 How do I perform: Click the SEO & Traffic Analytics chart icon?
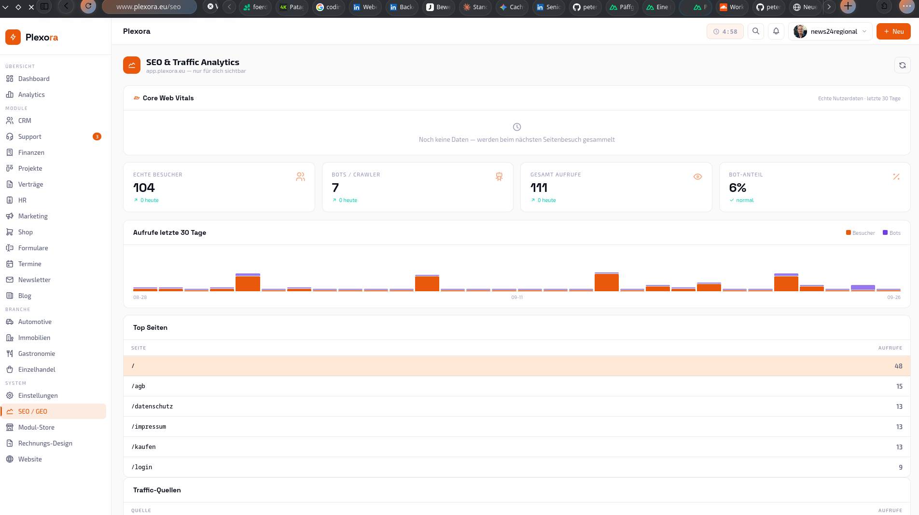[132, 65]
